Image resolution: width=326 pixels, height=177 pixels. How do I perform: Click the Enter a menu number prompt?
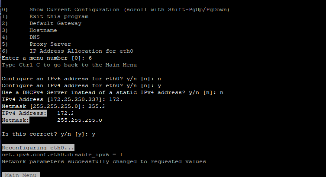47,58
